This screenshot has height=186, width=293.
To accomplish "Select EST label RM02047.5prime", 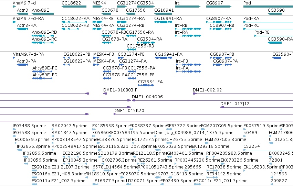I will pos(70,126).
